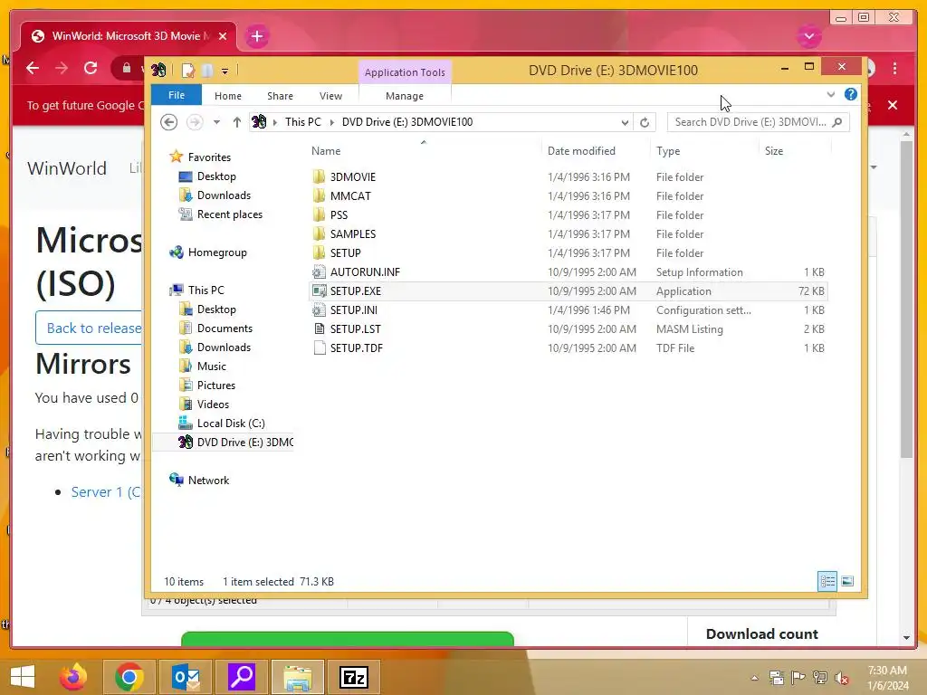Click the Search DVD Drive field
The image size is (927, 695).
(758, 122)
